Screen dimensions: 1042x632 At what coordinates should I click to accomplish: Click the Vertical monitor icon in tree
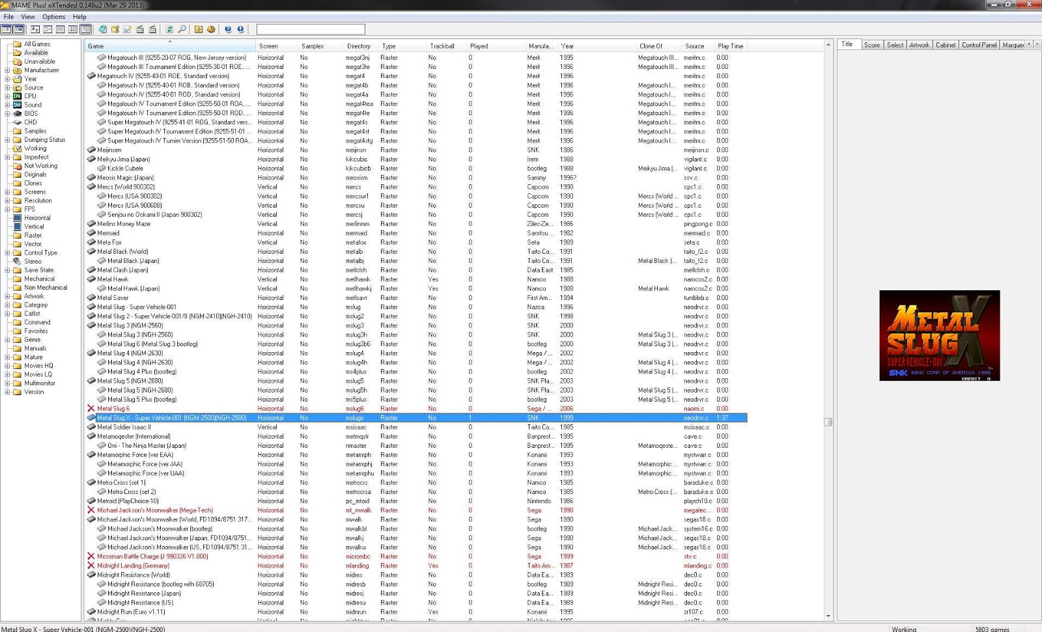pyautogui.click(x=18, y=227)
